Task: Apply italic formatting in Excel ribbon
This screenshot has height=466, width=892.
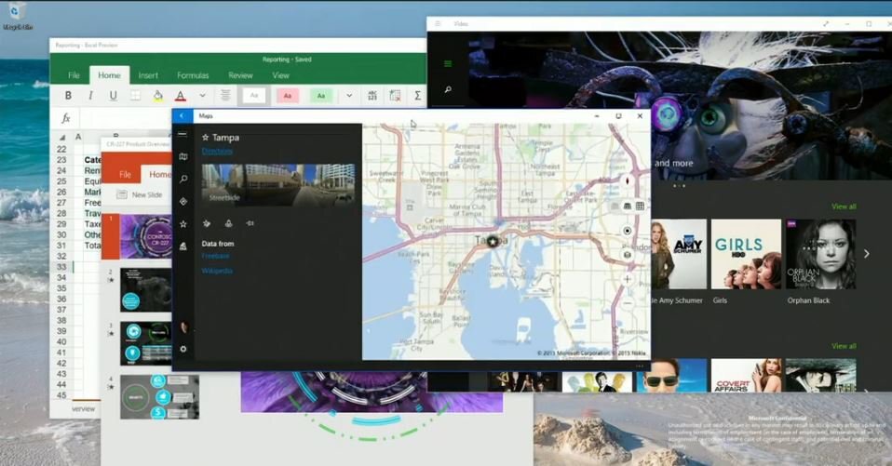Action: coord(90,96)
